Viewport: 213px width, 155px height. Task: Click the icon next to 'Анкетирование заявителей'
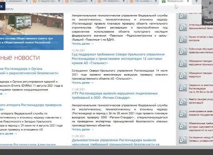pos(183,114)
